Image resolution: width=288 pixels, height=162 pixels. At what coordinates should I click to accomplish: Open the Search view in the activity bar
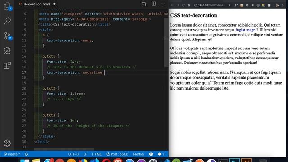(x=7, y=21)
